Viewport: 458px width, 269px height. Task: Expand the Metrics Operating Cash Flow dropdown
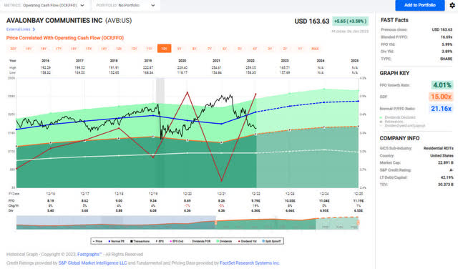(x=44, y=5)
